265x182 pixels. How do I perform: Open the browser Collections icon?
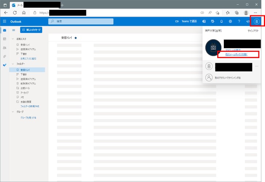[x=237, y=13]
